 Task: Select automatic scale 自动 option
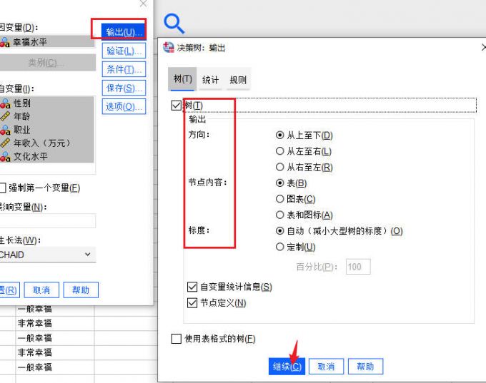tap(279, 231)
